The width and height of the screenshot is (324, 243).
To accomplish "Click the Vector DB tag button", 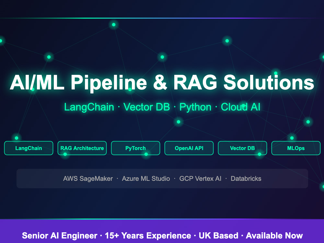I will [x=242, y=148].
